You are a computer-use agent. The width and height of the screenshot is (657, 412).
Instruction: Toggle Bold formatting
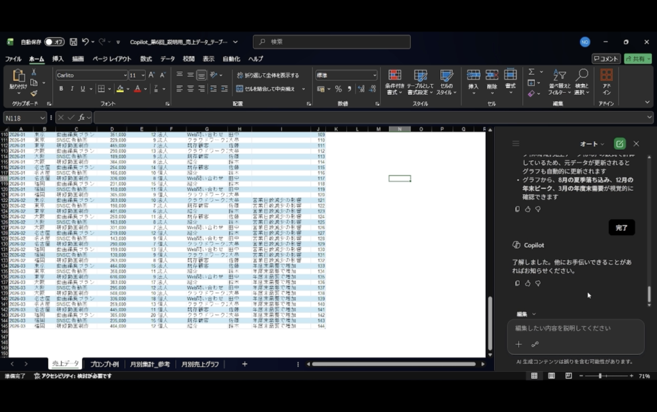coord(61,88)
